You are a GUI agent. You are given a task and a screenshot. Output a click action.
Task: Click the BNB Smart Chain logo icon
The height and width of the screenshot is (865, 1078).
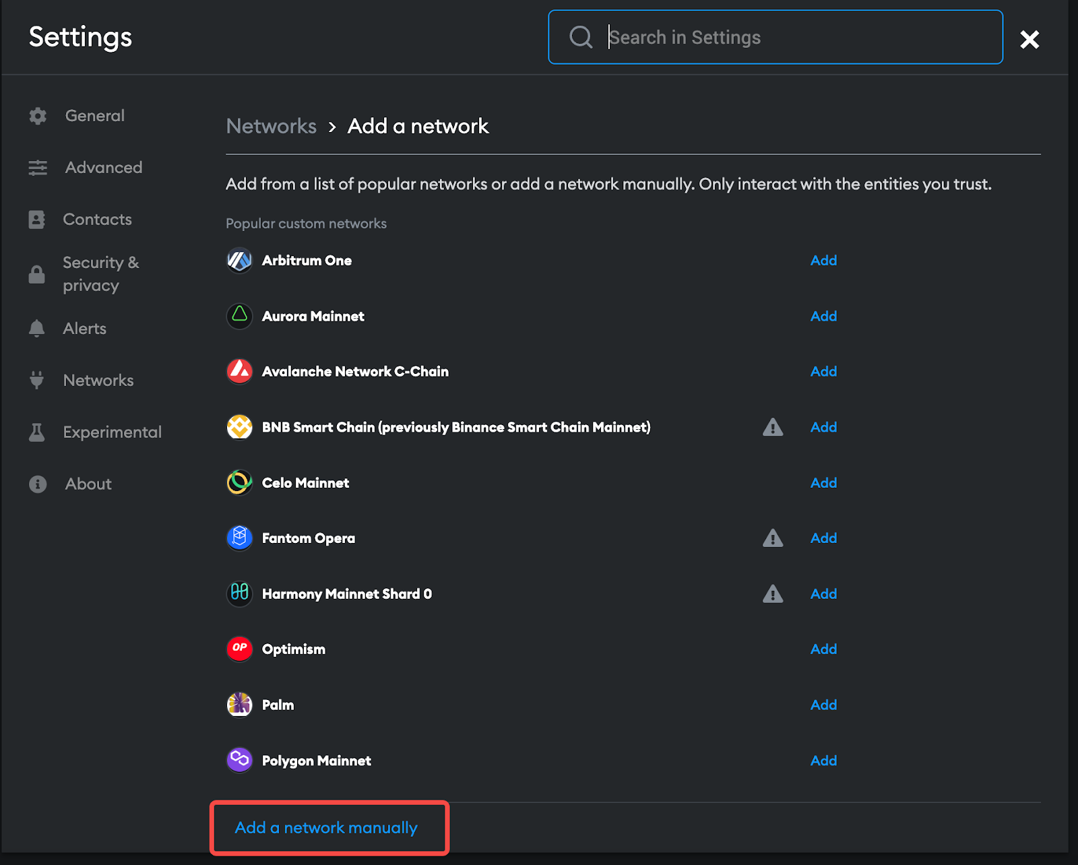[x=239, y=427]
